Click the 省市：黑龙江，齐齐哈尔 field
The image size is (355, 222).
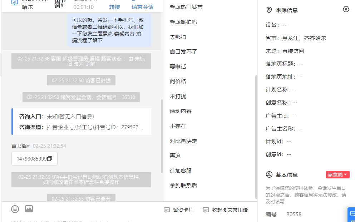pos(296,38)
